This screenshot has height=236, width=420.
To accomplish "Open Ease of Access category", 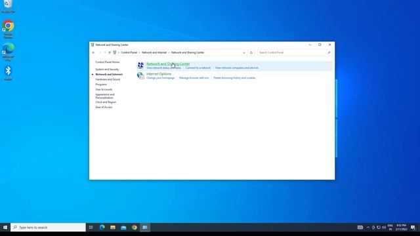I will click(104, 108).
